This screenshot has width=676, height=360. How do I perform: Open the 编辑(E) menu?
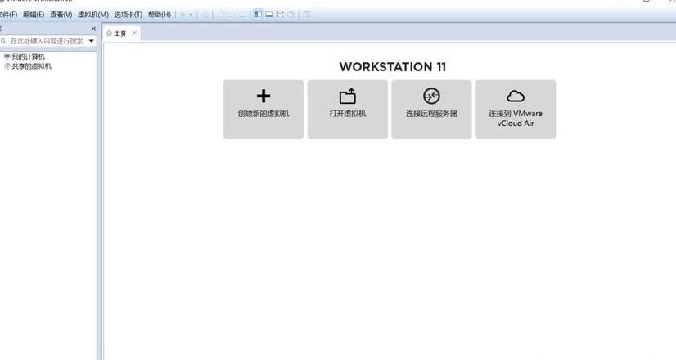34,15
